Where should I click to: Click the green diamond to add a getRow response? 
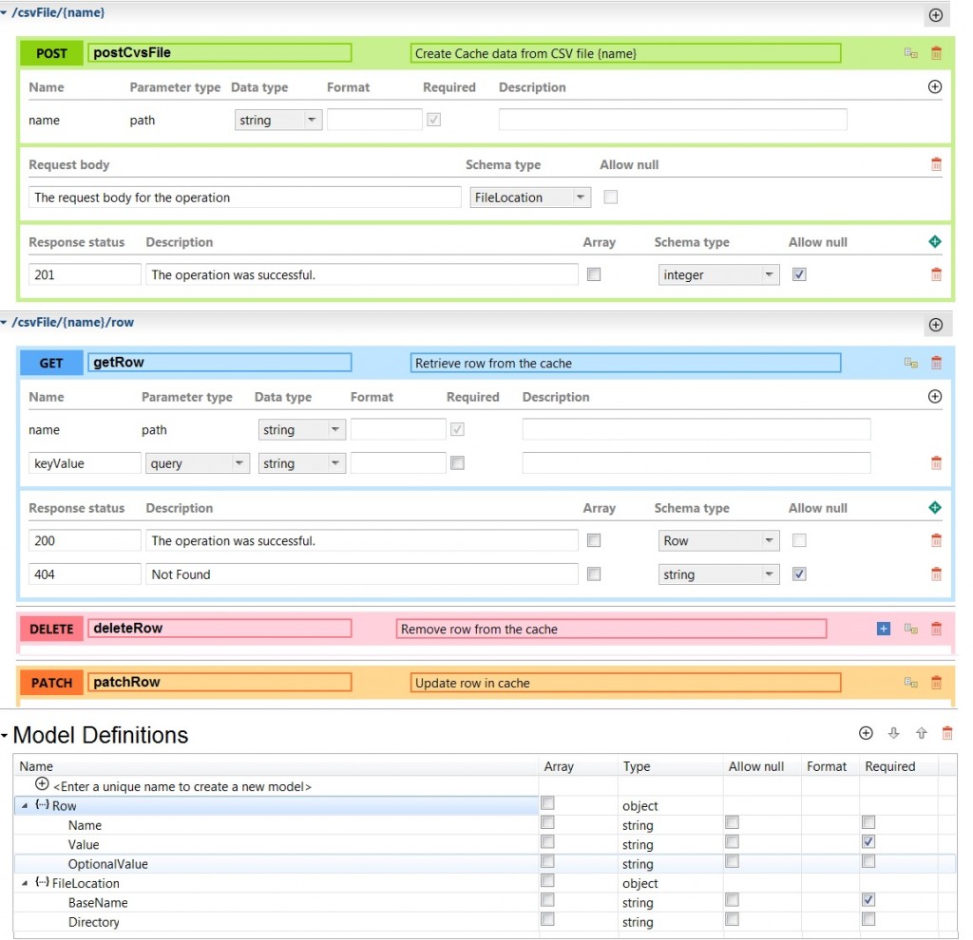935,507
